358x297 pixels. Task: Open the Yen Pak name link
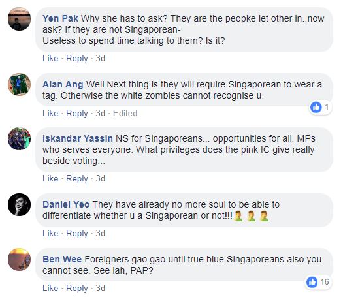60,18
